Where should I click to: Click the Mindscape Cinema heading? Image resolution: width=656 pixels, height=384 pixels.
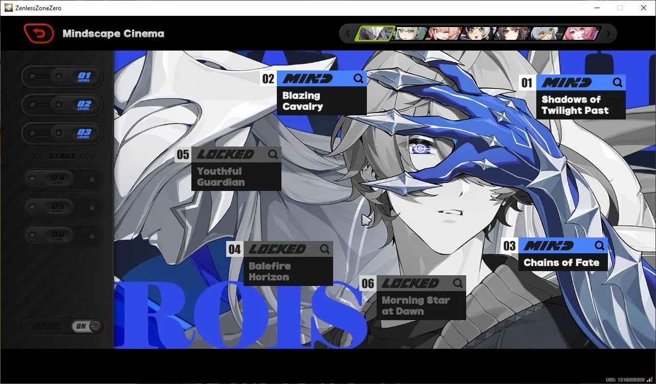pyautogui.click(x=114, y=34)
